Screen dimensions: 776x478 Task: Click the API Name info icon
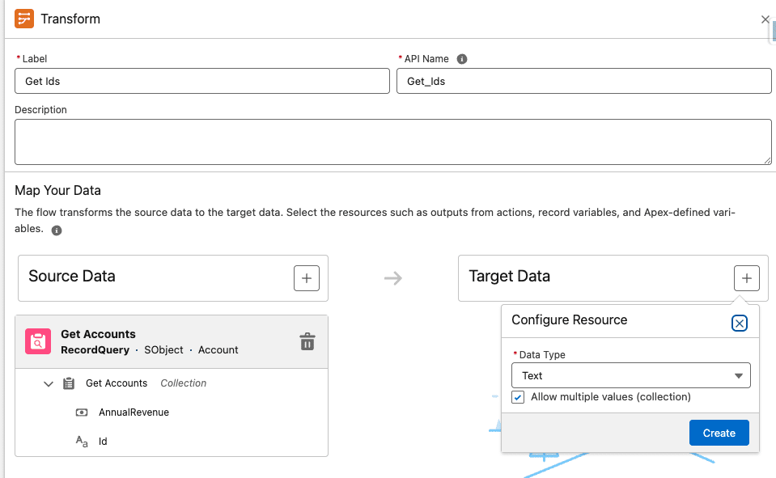point(462,59)
